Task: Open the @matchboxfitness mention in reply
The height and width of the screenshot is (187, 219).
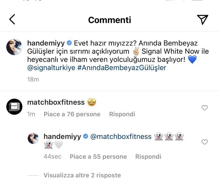Action: [x=121, y=136]
